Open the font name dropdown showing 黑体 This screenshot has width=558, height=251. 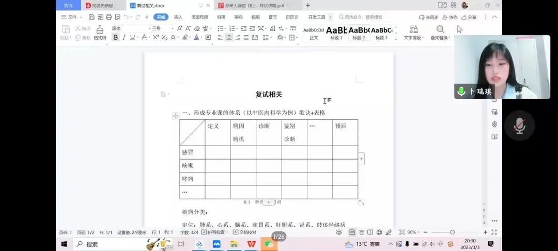131,28
